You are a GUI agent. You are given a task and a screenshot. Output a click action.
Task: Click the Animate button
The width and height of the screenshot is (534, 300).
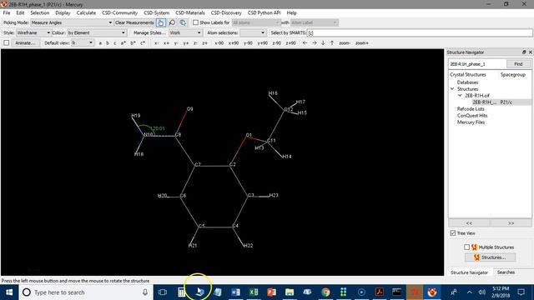pos(25,42)
